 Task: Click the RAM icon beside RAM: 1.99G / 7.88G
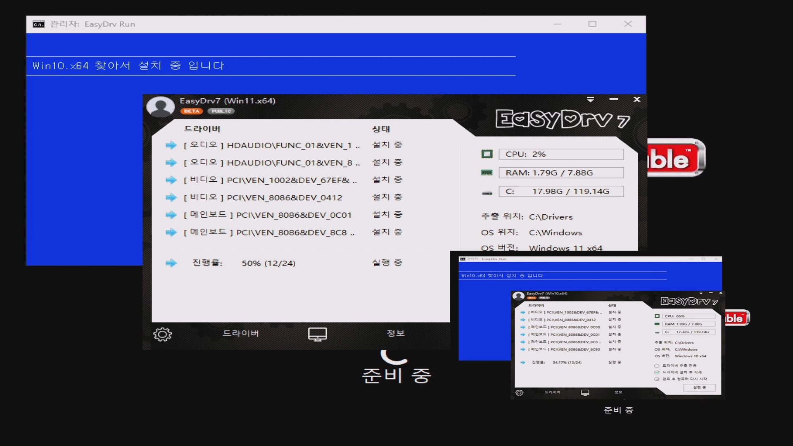click(657, 324)
